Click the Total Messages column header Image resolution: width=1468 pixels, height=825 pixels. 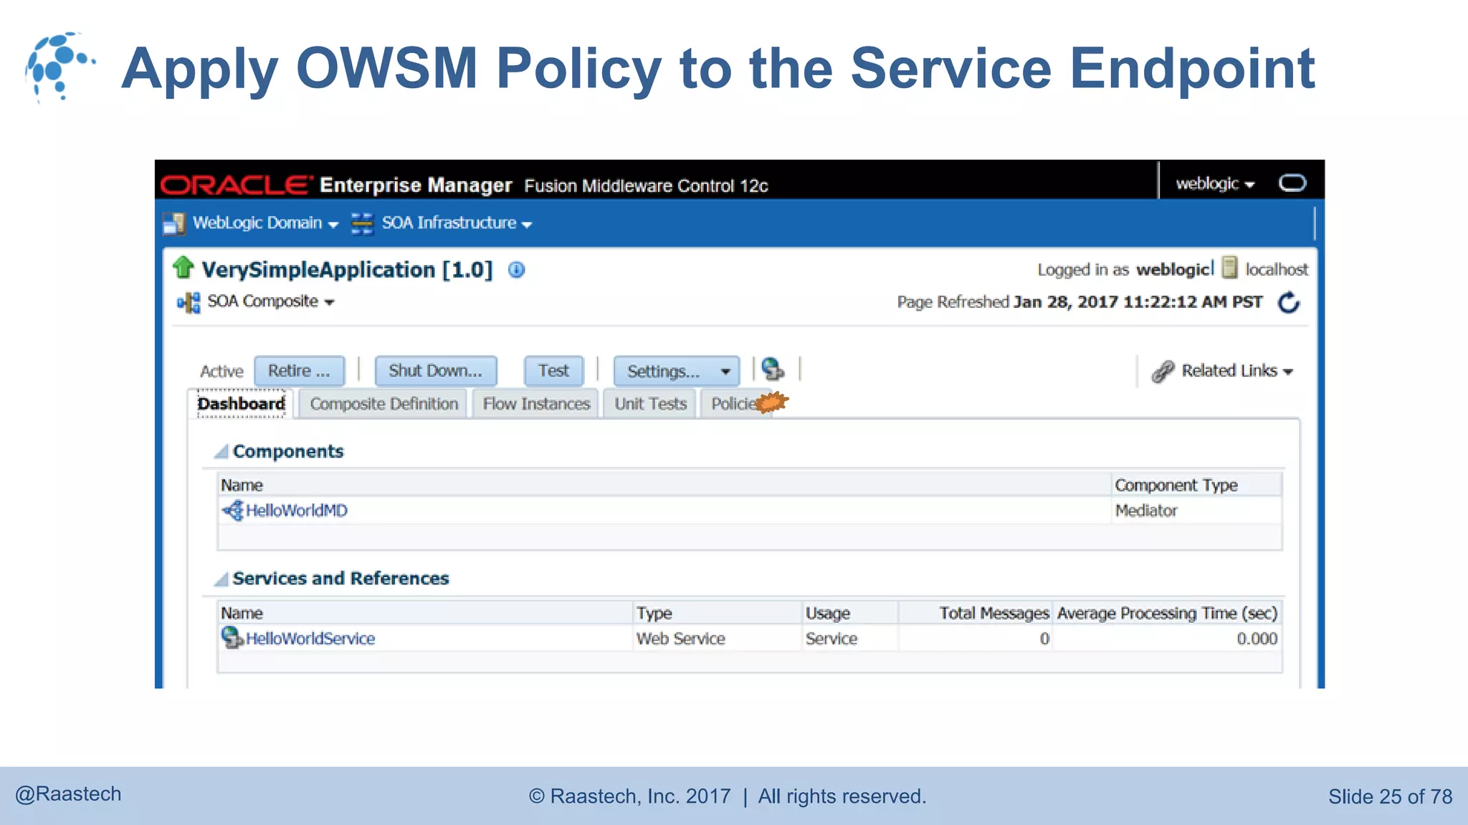click(x=976, y=613)
